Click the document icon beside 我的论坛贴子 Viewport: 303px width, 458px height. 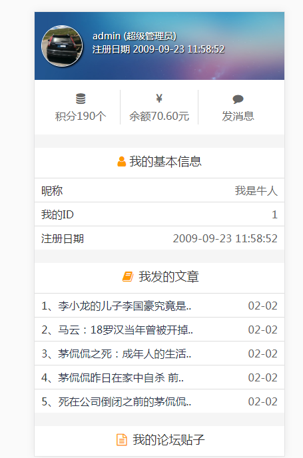click(122, 439)
